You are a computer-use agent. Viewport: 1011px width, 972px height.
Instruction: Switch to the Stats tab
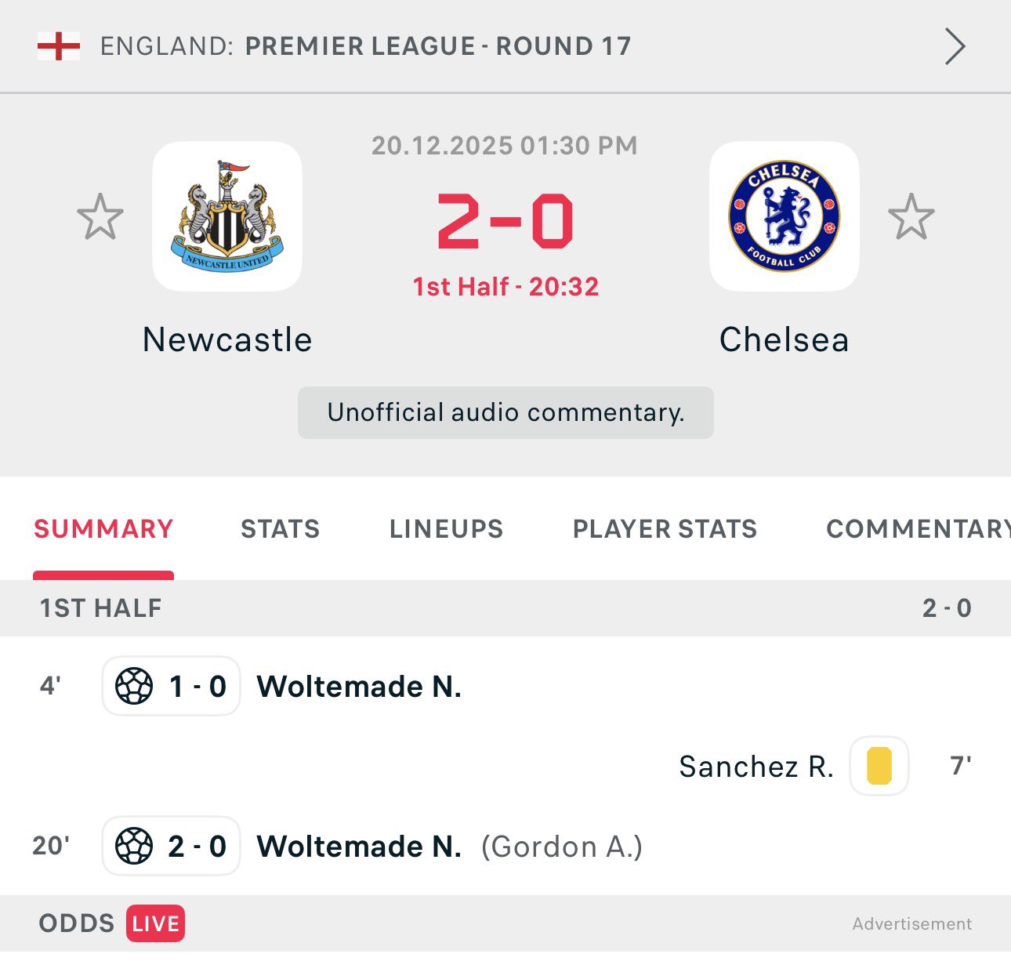click(x=280, y=529)
